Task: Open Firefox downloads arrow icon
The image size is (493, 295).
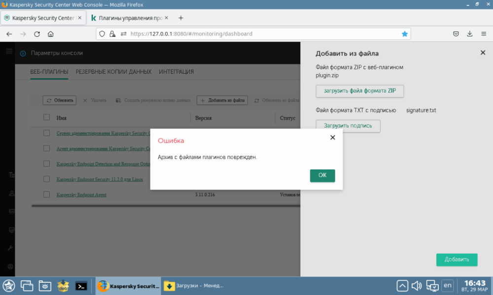Action: (470, 34)
